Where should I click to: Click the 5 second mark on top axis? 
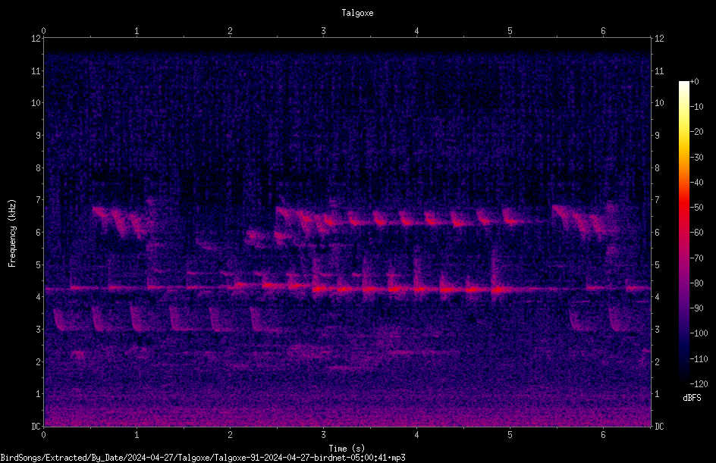point(510,31)
